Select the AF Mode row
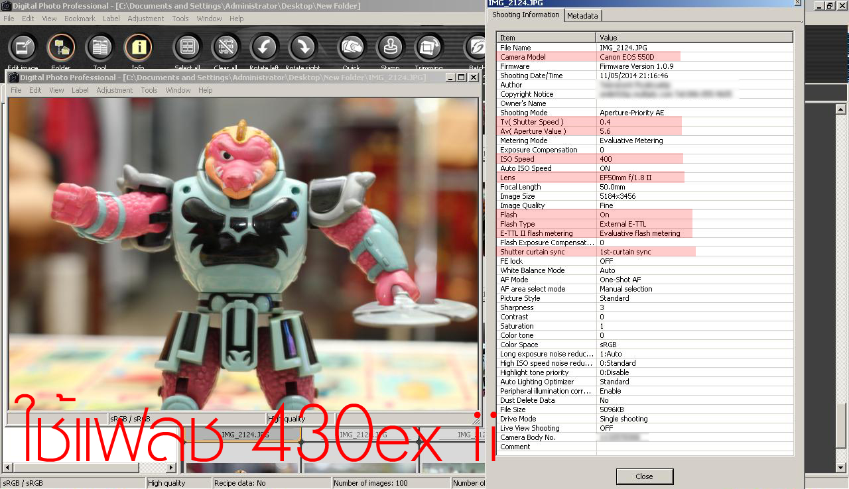849x489 pixels. click(x=645, y=280)
